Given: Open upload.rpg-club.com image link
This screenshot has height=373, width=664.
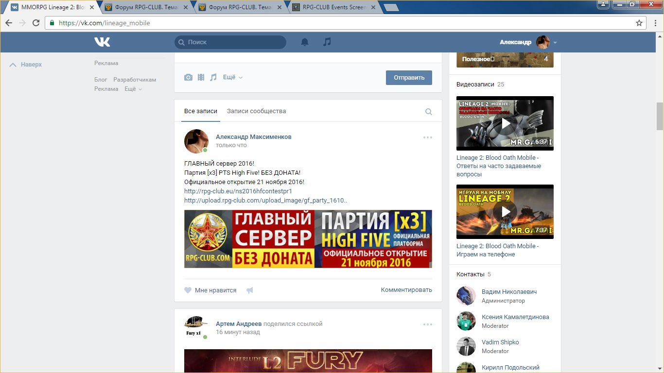Looking at the screenshot, I should point(266,200).
